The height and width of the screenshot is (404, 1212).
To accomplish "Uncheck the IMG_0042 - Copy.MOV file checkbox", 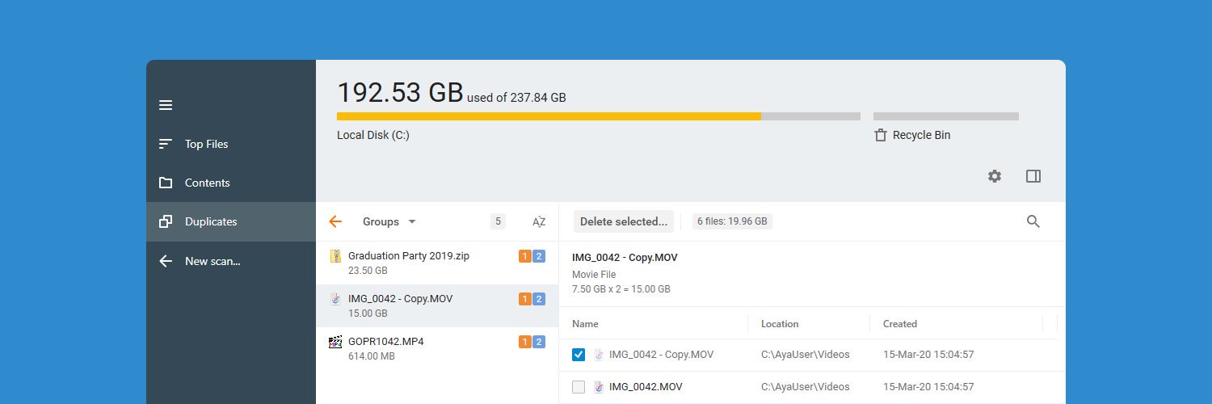I will pyautogui.click(x=579, y=355).
